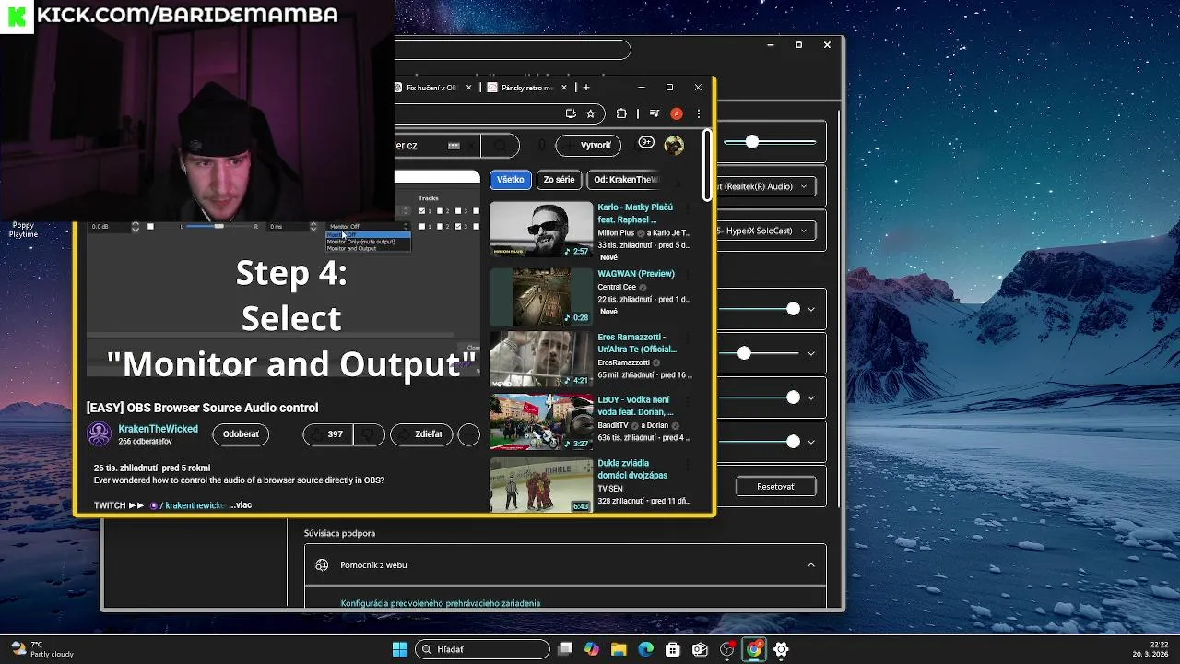The image size is (1180, 664).
Task: Open 'Karlo - Matky Plačú' video thumbnail
Action: click(541, 230)
